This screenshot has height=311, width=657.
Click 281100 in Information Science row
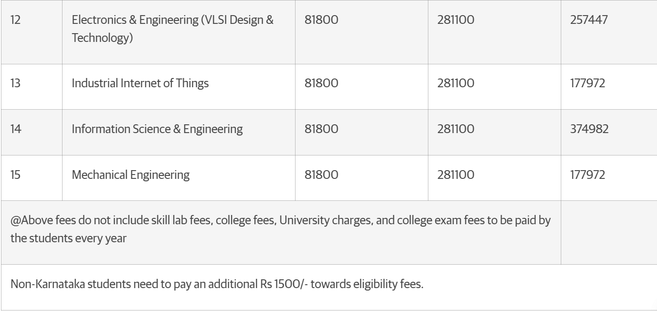pyautogui.click(x=456, y=129)
